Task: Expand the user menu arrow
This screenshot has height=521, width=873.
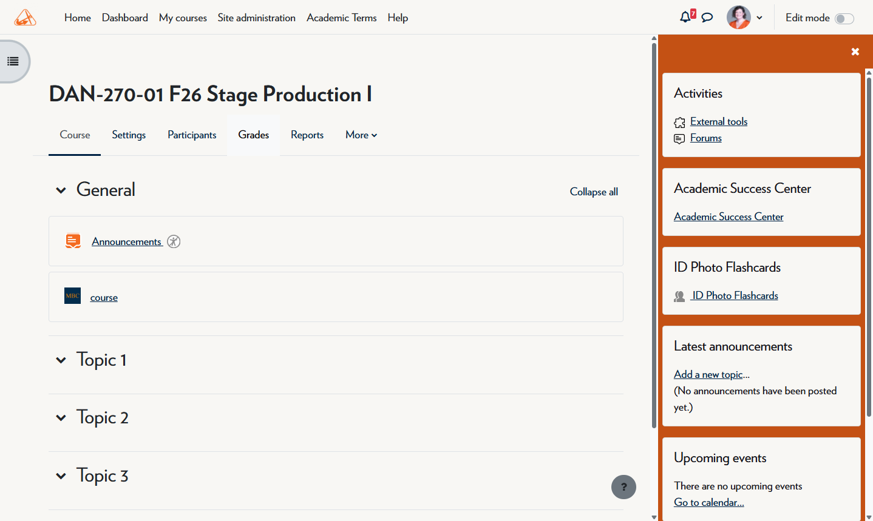Action: pyautogui.click(x=759, y=18)
